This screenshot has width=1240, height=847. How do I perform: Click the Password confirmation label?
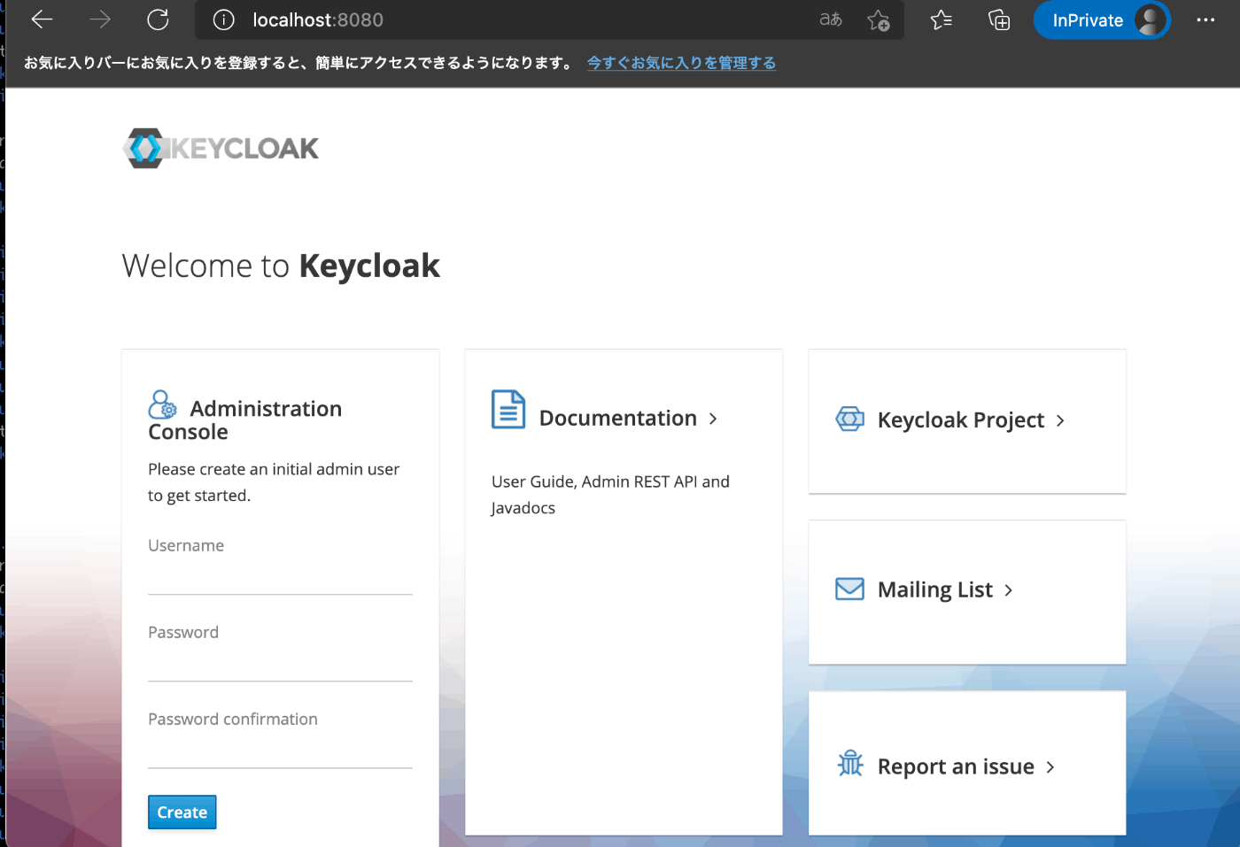tap(233, 720)
